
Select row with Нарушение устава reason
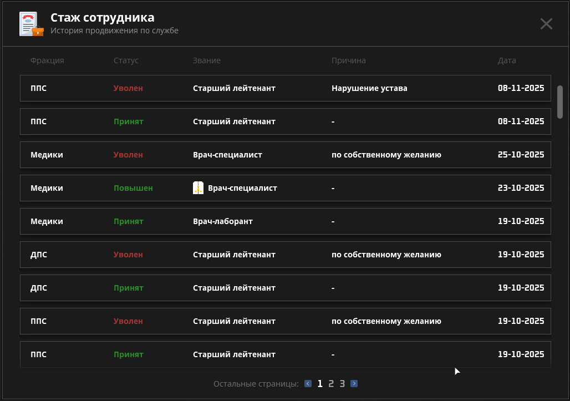click(x=285, y=88)
